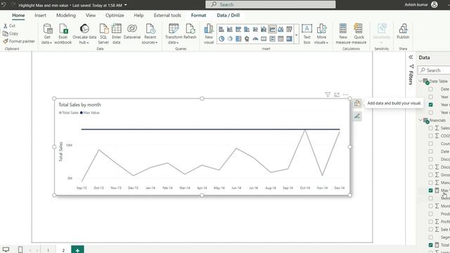Screen dimensions: 450x253
Task: Open filter icon on chart header
Action: [328, 94]
